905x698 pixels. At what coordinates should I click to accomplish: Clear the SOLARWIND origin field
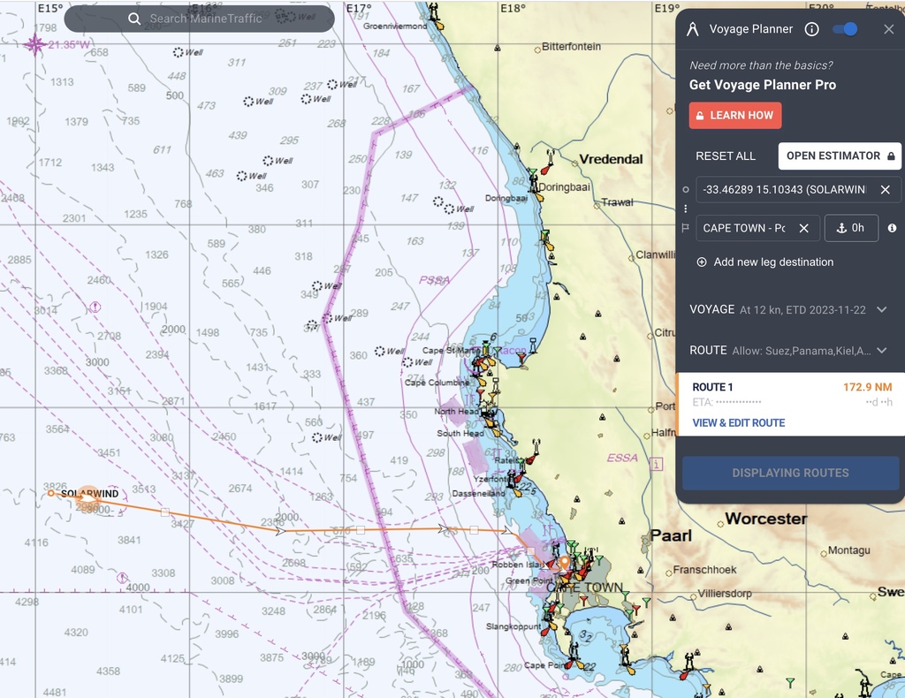tap(886, 190)
